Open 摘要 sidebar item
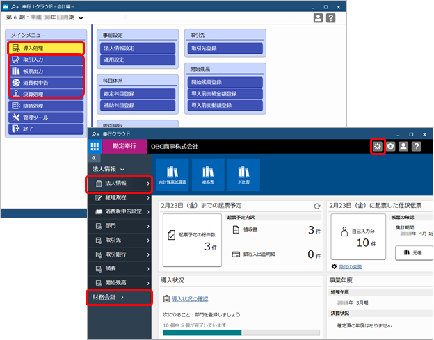 pyautogui.click(x=120, y=268)
